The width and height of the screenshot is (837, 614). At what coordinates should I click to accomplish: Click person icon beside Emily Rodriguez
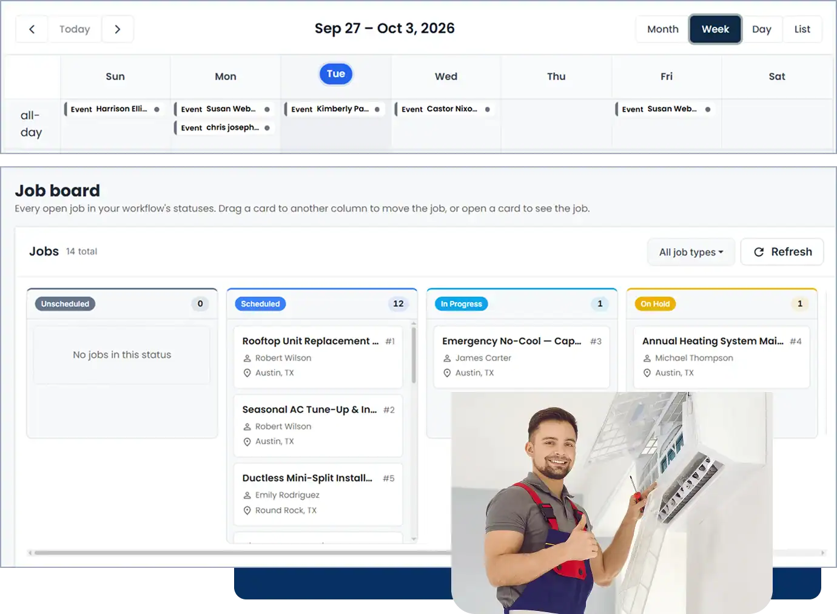tap(247, 495)
